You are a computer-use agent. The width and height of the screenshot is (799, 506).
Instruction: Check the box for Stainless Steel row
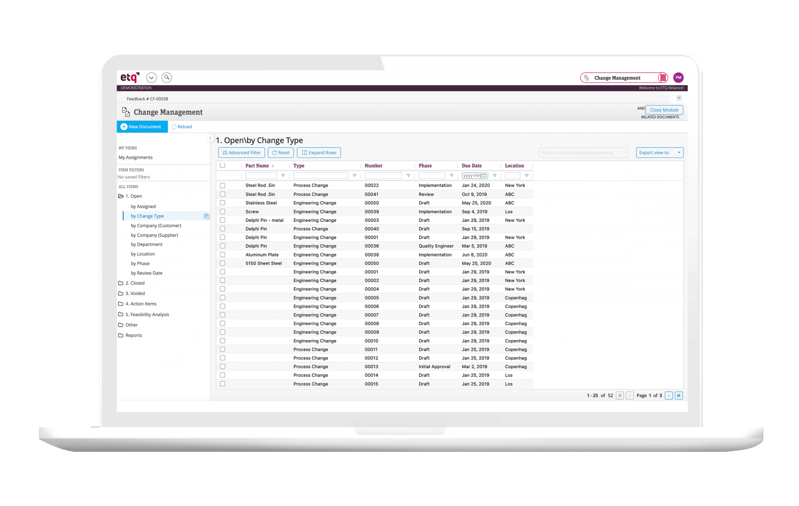[223, 203]
